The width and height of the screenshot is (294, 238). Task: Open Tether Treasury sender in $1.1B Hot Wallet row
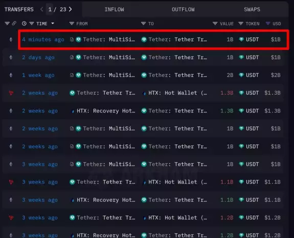point(106,182)
